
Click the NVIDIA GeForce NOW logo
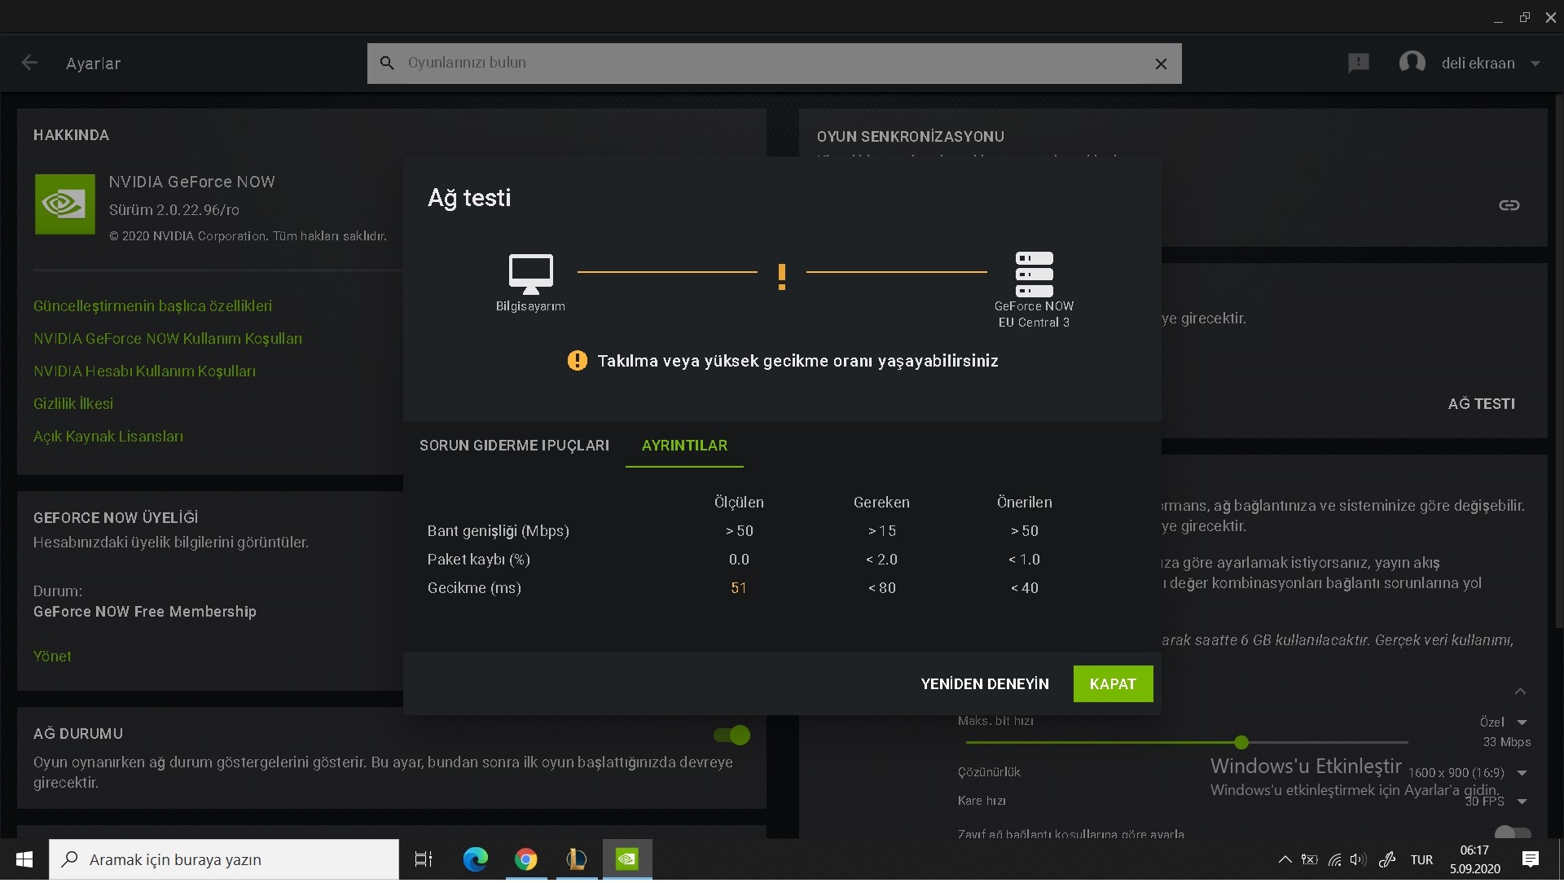[x=65, y=204]
